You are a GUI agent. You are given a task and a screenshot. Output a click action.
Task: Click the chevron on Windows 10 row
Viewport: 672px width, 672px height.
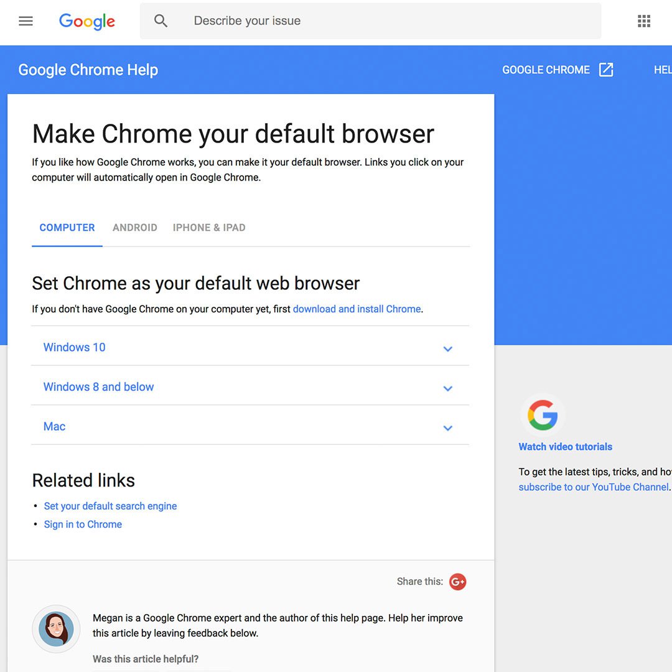(447, 349)
